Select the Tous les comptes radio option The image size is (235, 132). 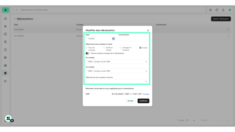pos(86,48)
